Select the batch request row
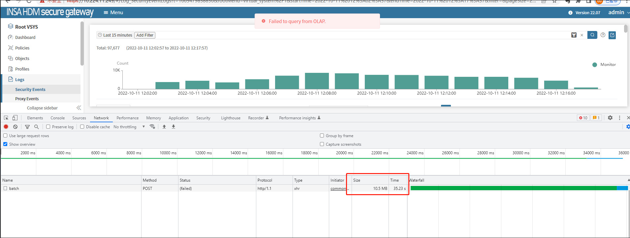This screenshot has height=238, width=630. (14, 189)
